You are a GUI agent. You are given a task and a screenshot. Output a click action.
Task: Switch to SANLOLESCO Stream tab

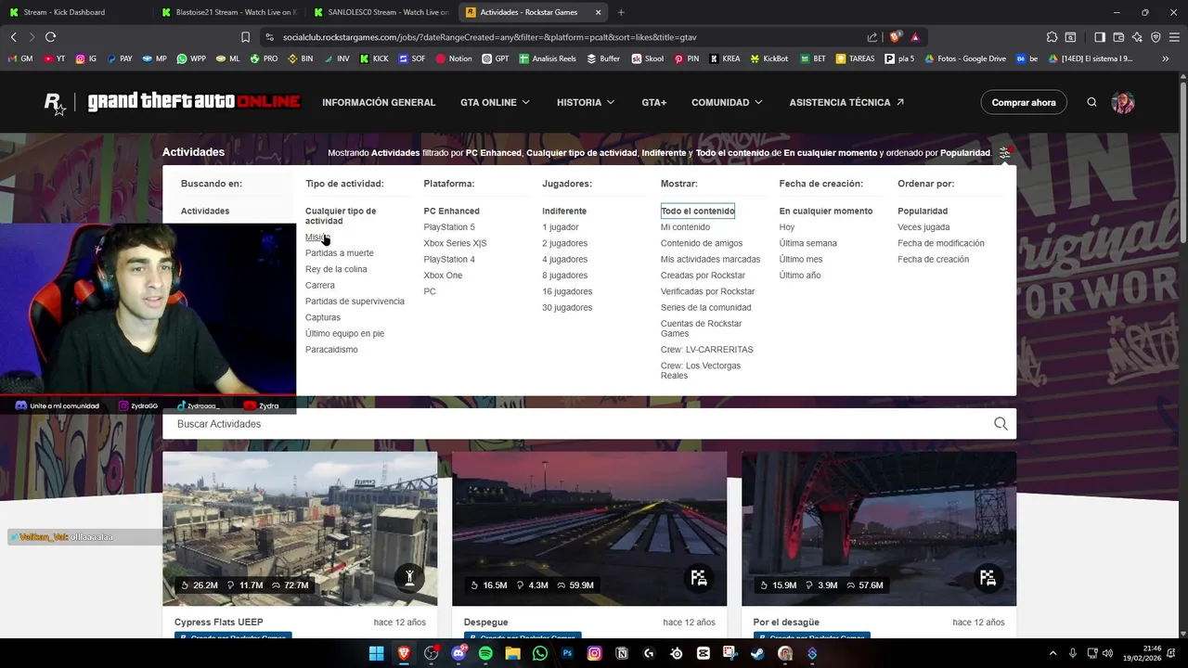(x=381, y=12)
